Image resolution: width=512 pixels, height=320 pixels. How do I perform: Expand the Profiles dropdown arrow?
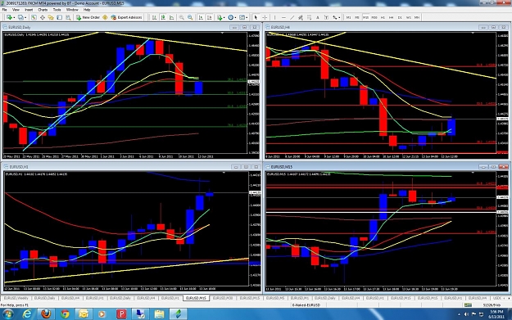pyautogui.click(x=25, y=17)
